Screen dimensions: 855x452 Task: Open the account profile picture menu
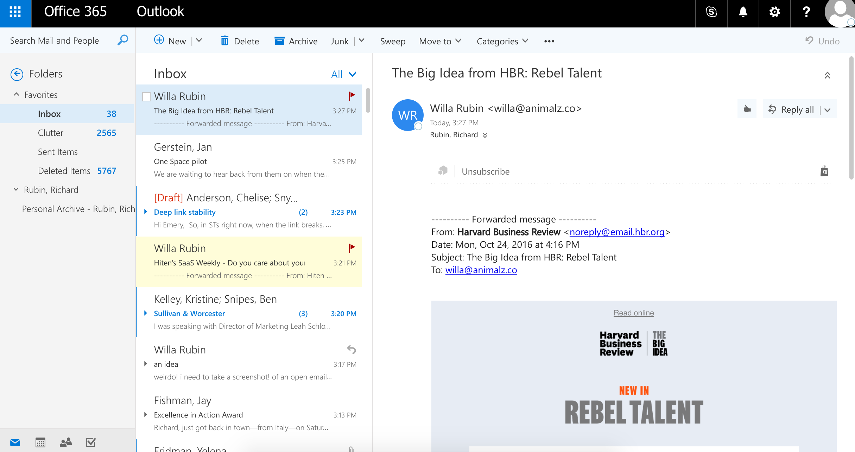840,13
